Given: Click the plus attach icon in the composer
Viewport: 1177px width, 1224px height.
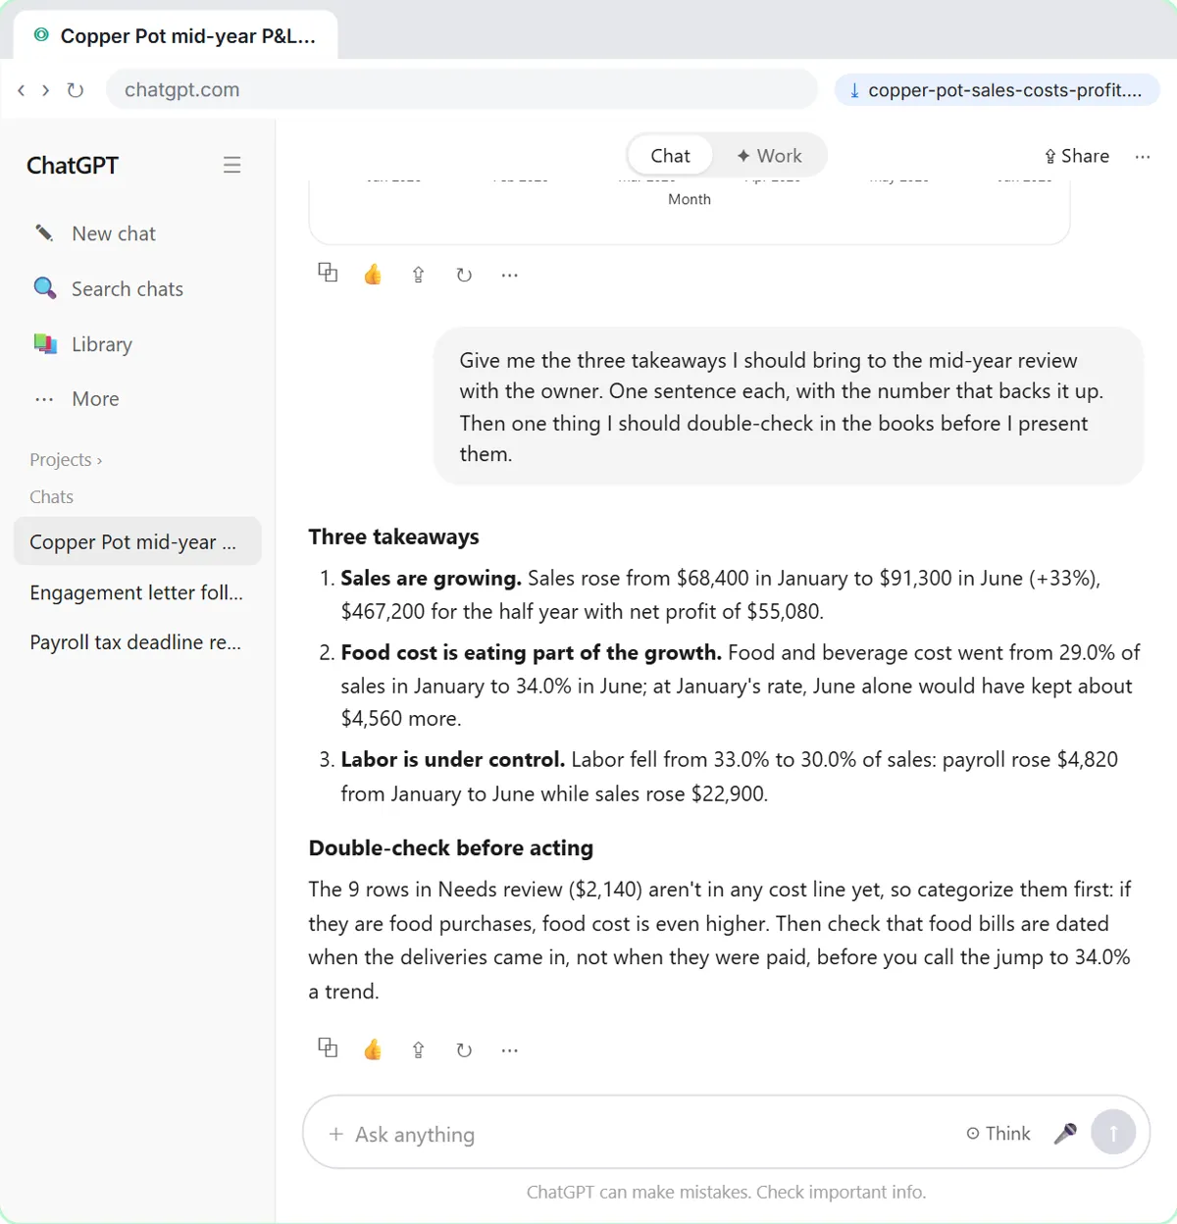Looking at the screenshot, I should (x=335, y=1134).
